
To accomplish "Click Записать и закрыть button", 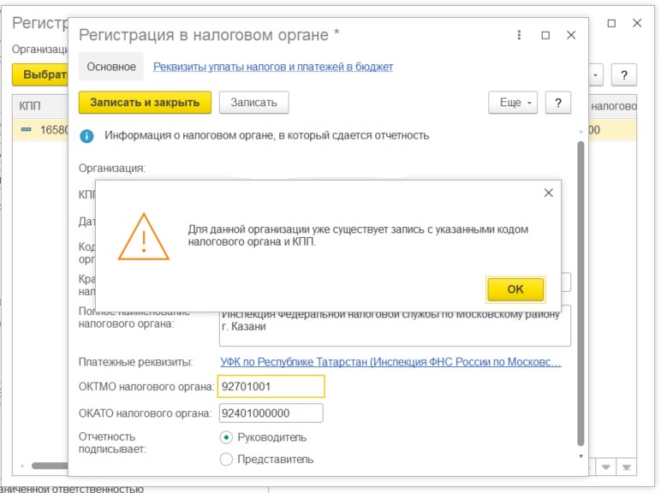I will pos(145,103).
